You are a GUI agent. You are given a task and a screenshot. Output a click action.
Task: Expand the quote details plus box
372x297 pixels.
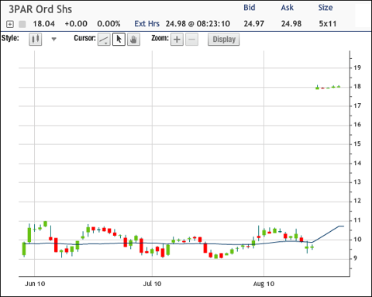pyautogui.click(x=10, y=24)
